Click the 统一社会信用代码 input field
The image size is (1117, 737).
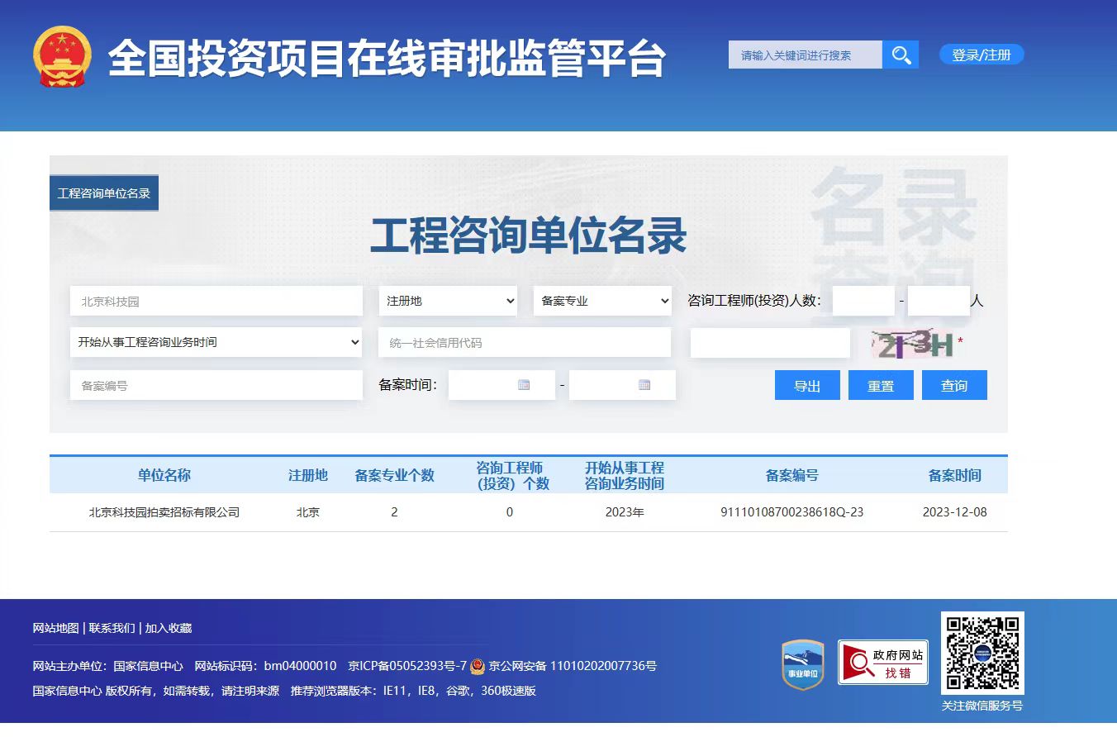coord(524,343)
